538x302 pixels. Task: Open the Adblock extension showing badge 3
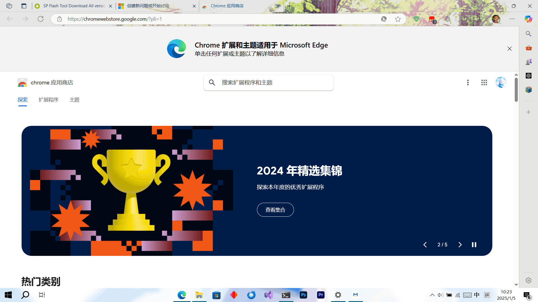(432, 19)
